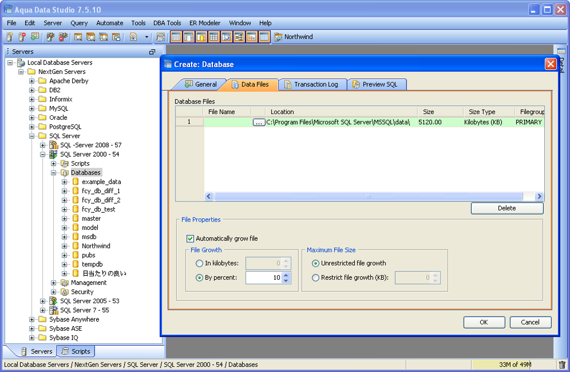Click the trash can icon in status bar
The height and width of the screenshot is (372, 570).
tap(562, 365)
